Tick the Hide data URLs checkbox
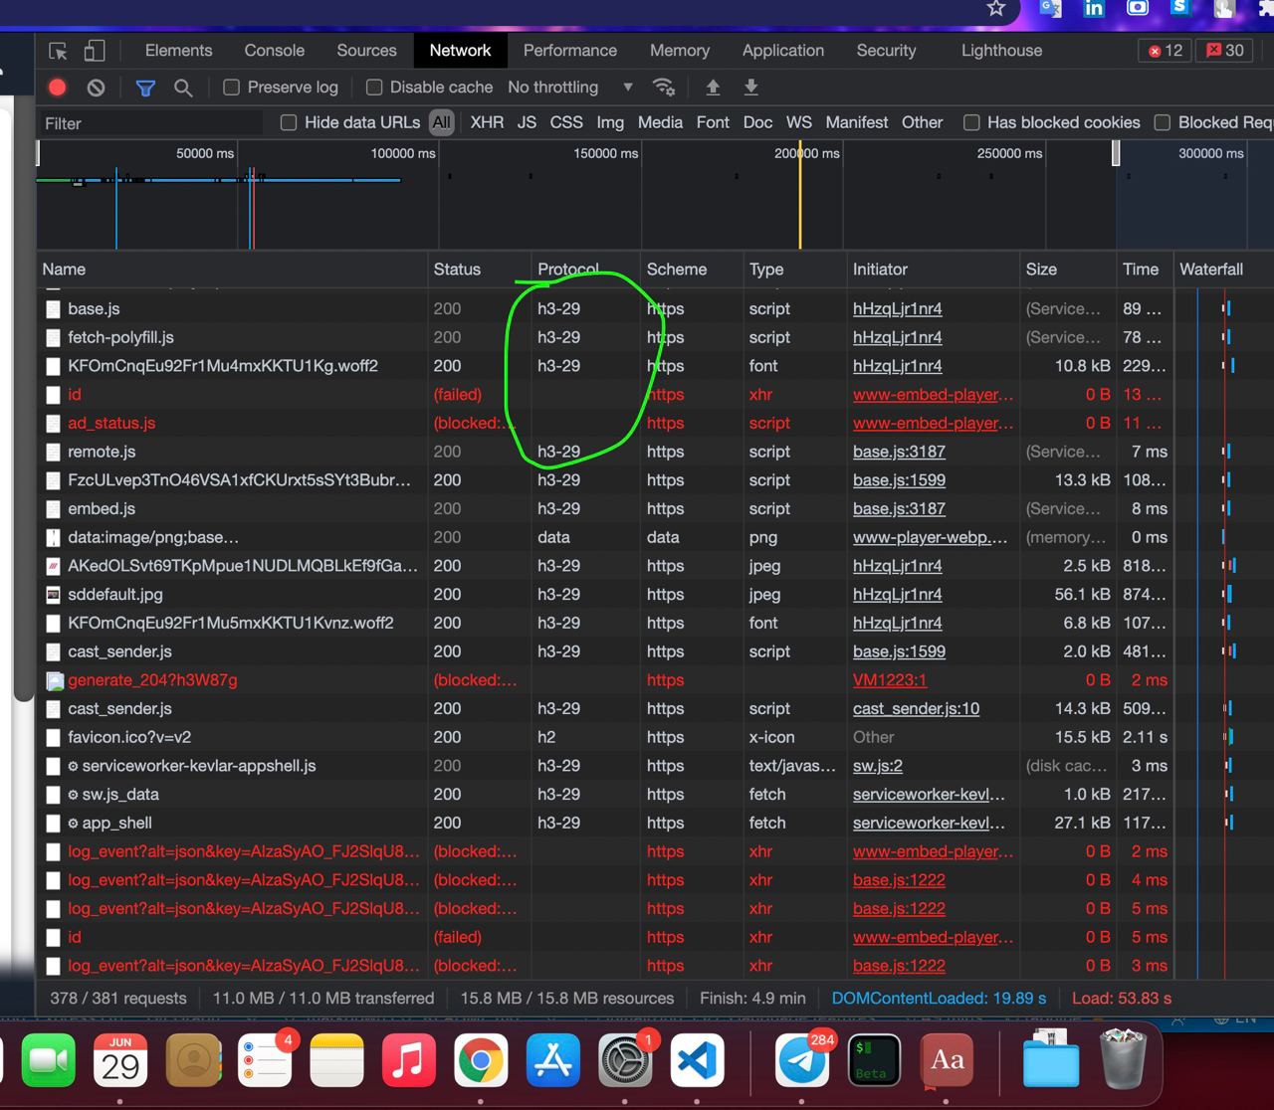 pos(289,122)
